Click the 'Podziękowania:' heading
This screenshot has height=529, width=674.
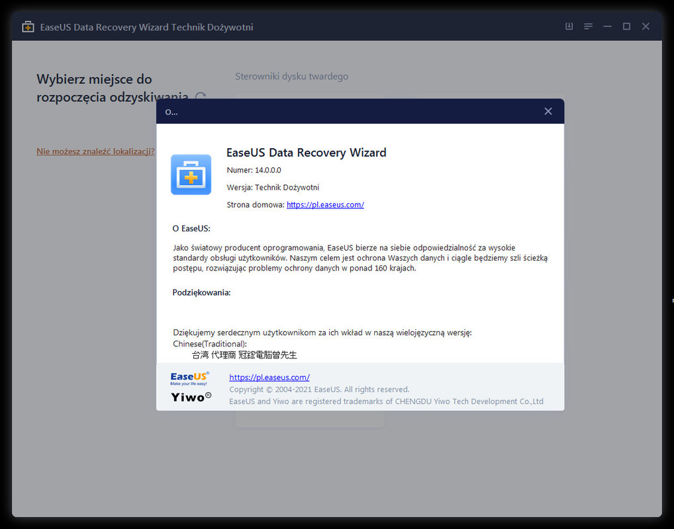pyautogui.click(x=201, y=292)
